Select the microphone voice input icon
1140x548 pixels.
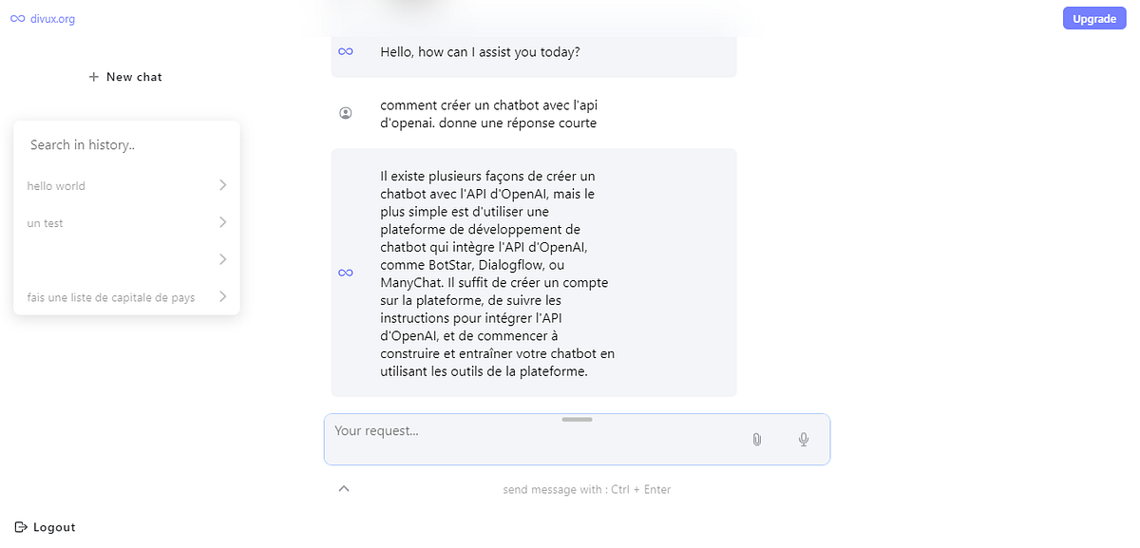click(x=803, y=440)
